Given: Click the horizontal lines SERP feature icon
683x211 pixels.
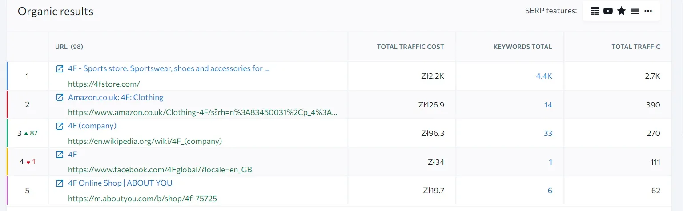Looking at the screenshot, I should point(635,11).
